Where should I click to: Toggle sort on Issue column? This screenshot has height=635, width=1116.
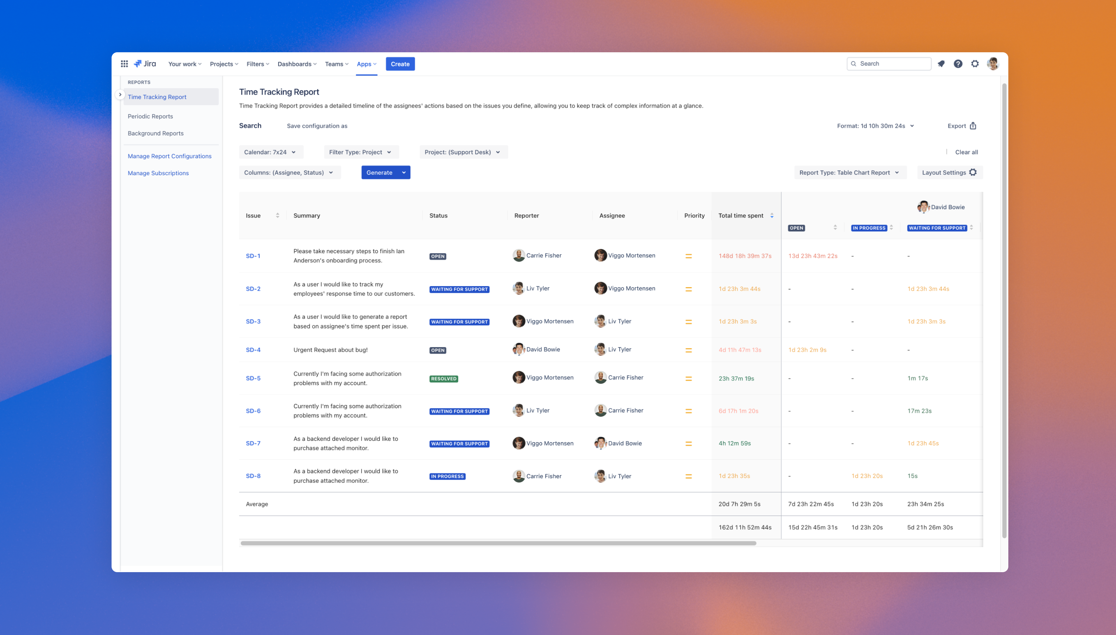coord(277,215)
